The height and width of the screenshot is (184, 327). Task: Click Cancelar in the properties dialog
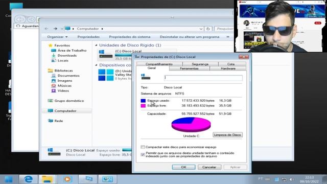pyautogui.click(x=209, y=167)
